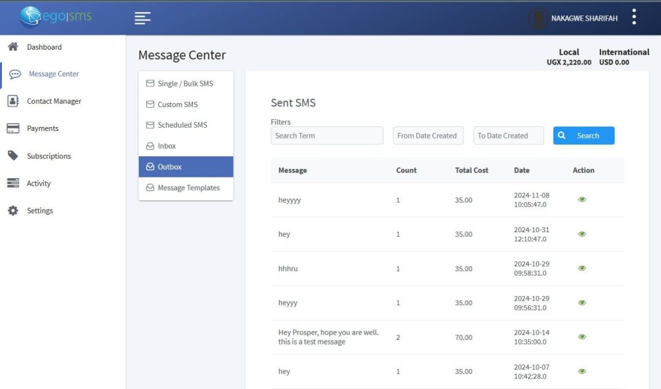Click the EgoSMS logo
The image size is (661, 389).
click(56, 17)
